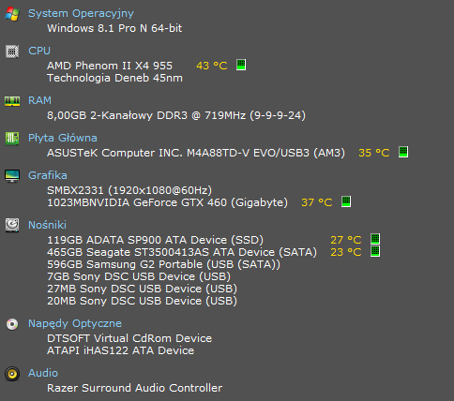Open the System Operacyjny section link
The image size is (454, 401).
click(81, 14)
